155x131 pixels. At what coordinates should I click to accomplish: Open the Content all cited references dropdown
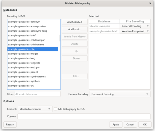coord(35,109)
